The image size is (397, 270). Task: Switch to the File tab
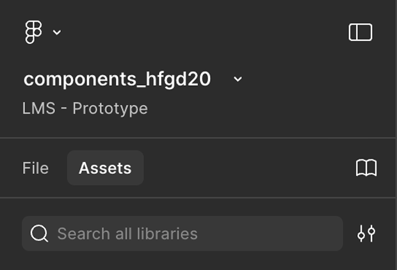(35, 168)
